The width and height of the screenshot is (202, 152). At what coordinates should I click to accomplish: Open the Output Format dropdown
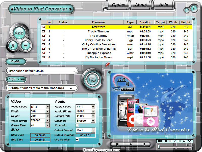coord(93,130)
